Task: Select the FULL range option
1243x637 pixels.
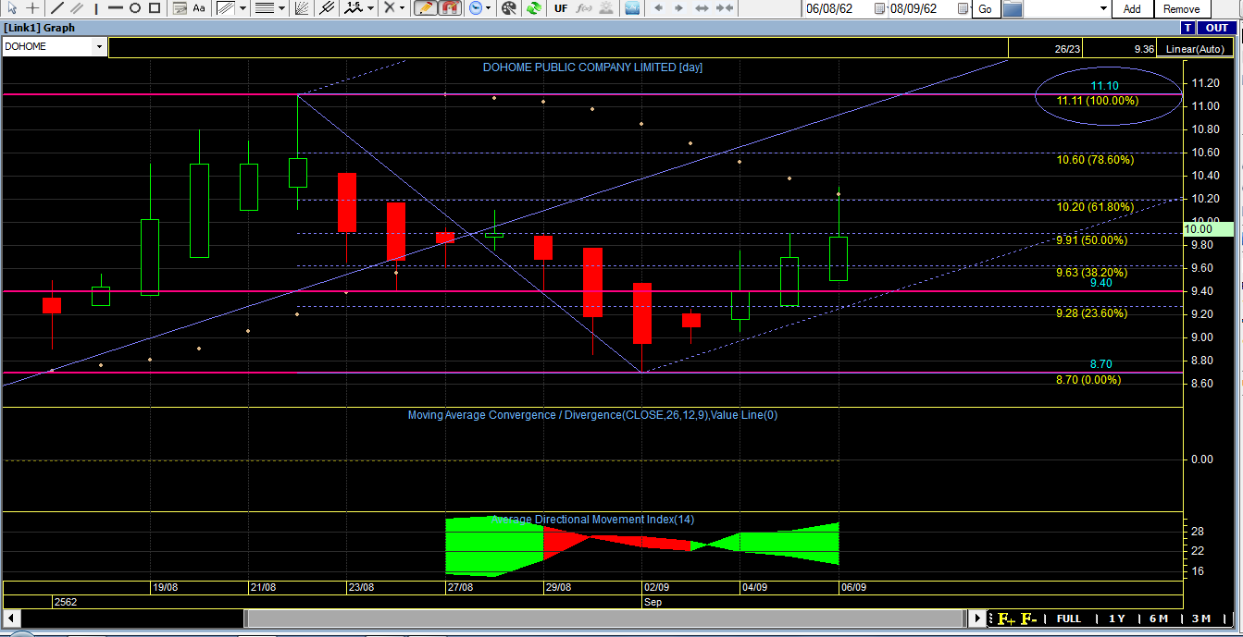Action: (1069, 619)
